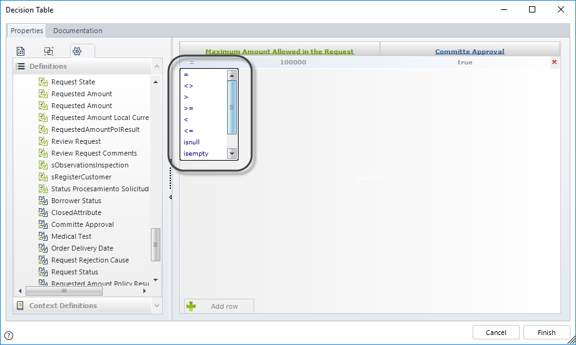
Task: Select the Order Delivery Date definition icon
Action: (43, 248)
